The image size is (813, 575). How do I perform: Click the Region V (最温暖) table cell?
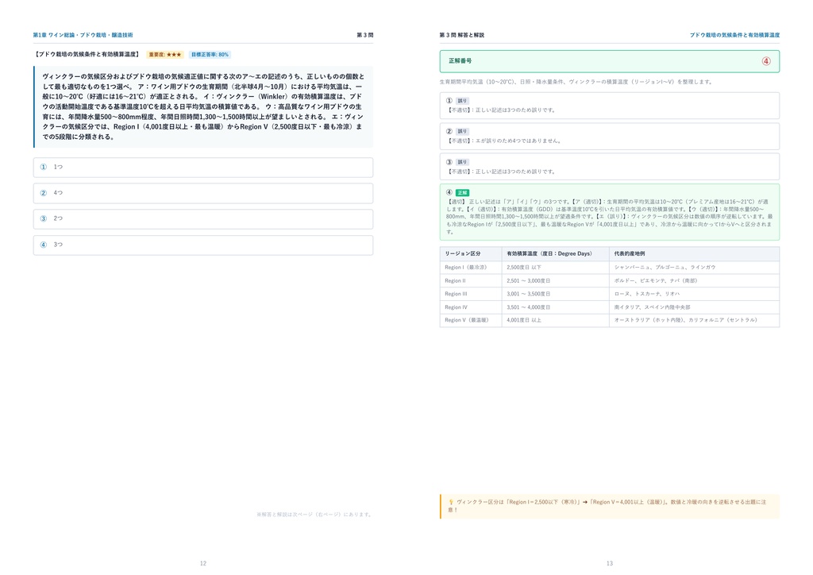pyautogui.click(x=470, y=320)
